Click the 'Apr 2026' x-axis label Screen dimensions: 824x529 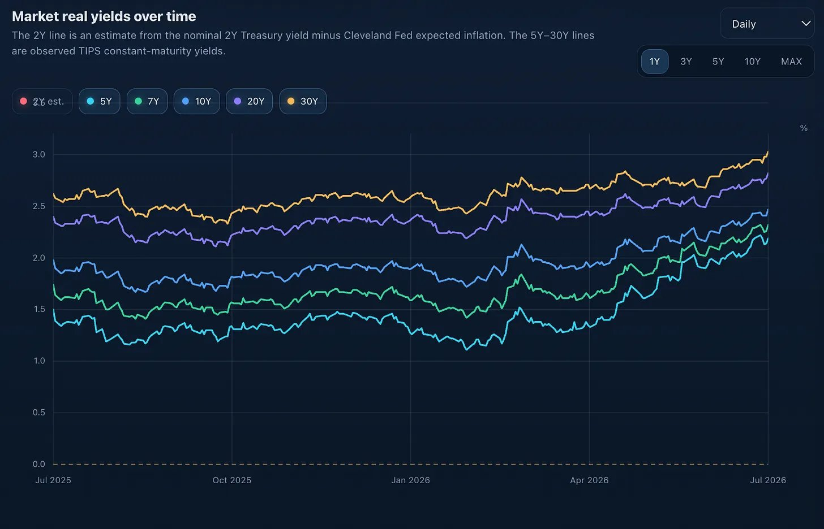point(589,480)
